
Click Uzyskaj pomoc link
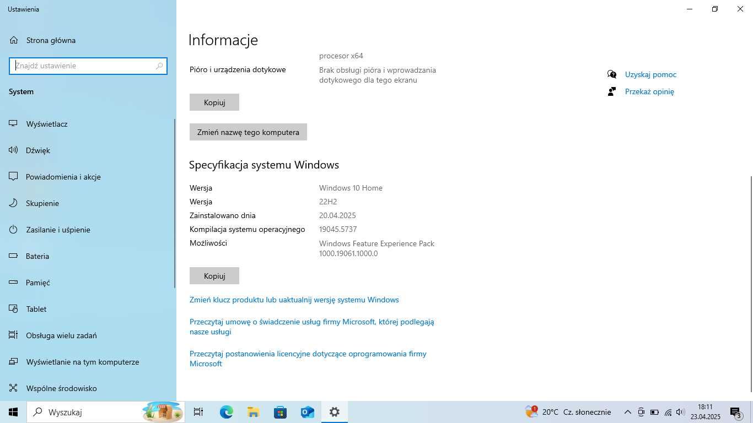point(650,74)
